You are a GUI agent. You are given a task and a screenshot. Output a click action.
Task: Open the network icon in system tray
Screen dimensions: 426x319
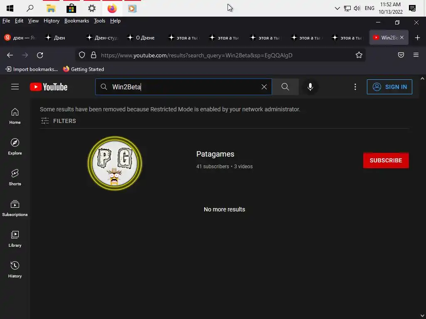[x=347, y=8]
